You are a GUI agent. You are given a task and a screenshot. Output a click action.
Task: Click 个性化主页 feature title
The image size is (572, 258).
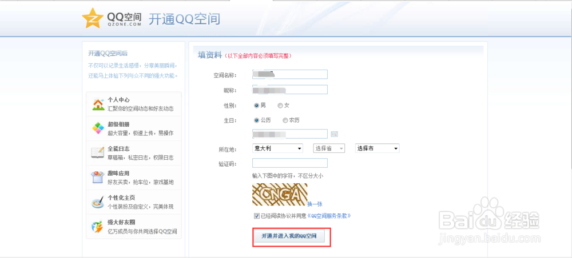pos(121,197)
